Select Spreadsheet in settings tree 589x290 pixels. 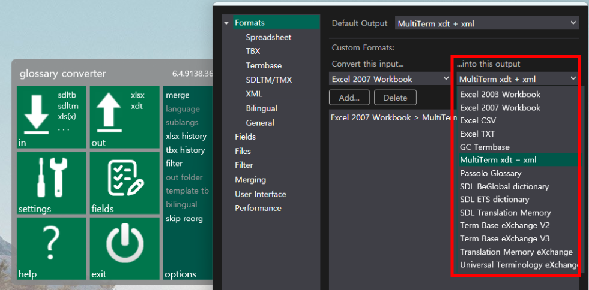268,37
